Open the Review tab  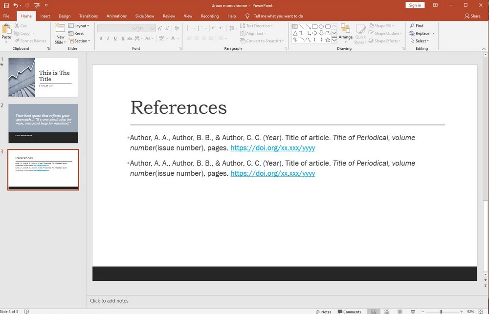pyautogui.click(x=169, y=16)
